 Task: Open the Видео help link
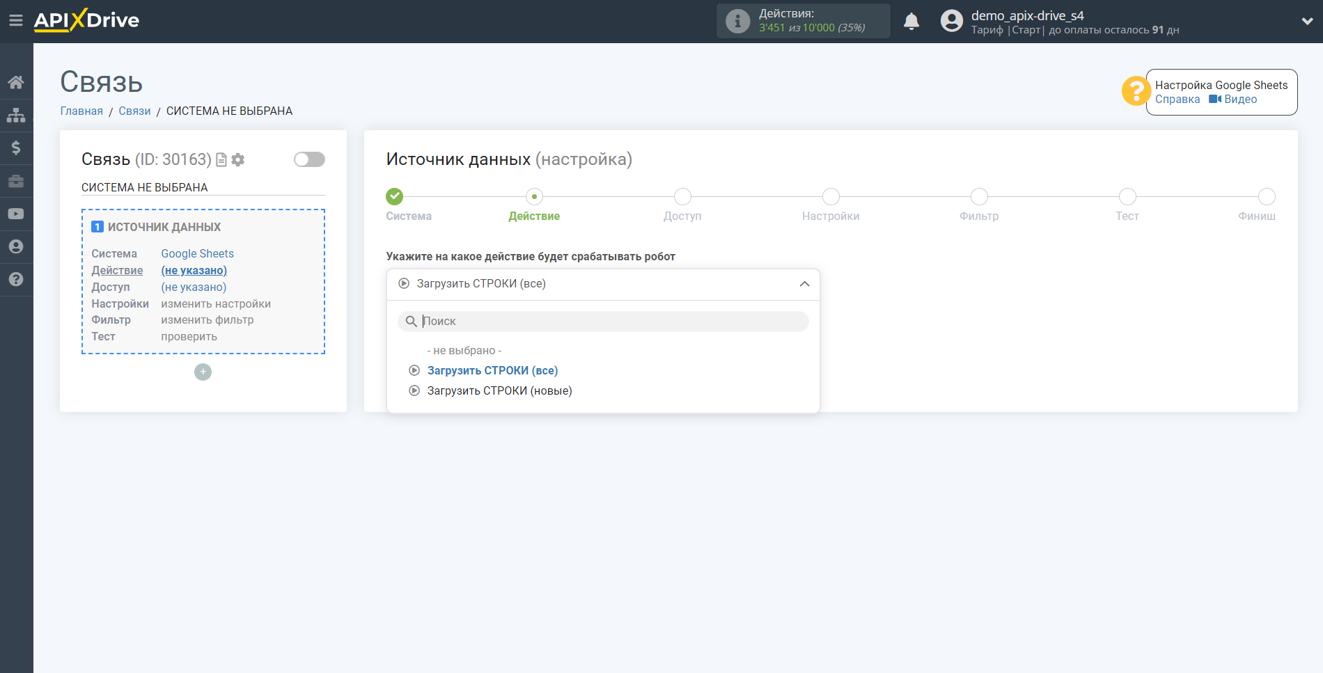[1233, 99]
